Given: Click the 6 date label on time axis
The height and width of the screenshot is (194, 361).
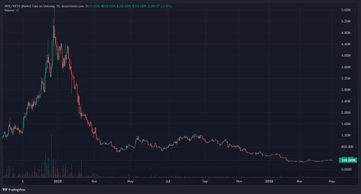Looking at the screenshot, I should 22,181.
